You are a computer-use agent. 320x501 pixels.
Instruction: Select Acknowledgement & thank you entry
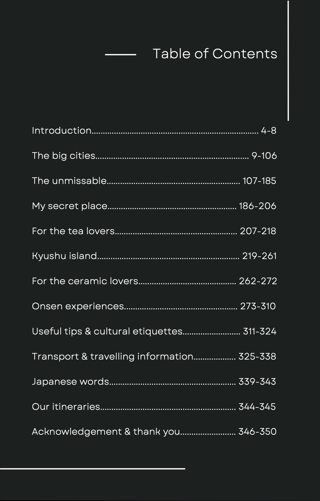[x=106, y=432]
